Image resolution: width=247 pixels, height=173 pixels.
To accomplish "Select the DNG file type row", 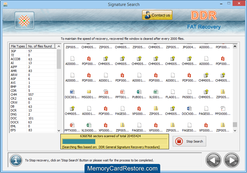I will tap(33, 114).
